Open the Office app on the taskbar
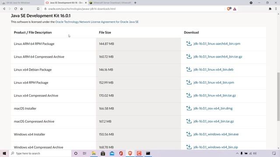Screen dimensions: 280x157 coord(121,153)
